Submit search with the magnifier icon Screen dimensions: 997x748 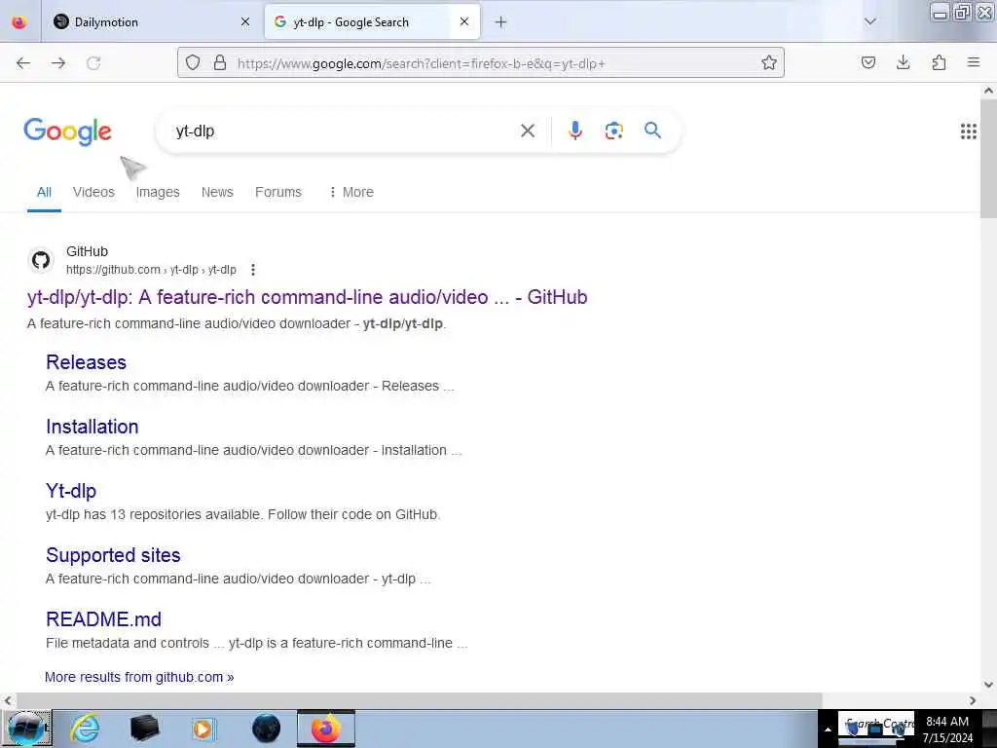(x=652, y=131)
